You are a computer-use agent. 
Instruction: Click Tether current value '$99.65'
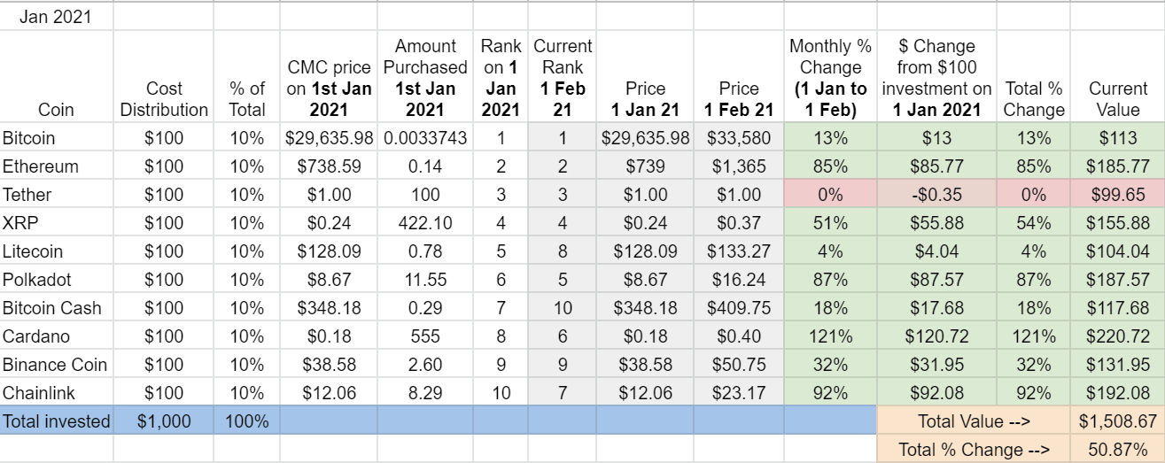pos(1117,194)
